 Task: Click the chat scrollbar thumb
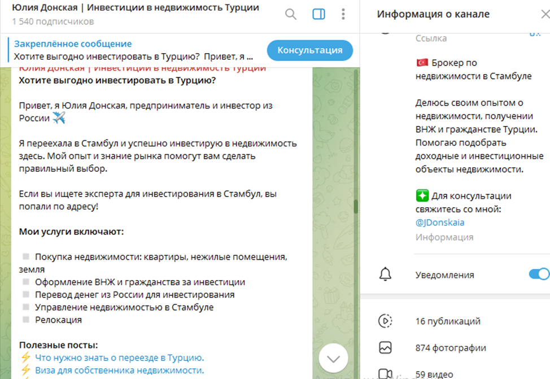pos(356,207)
